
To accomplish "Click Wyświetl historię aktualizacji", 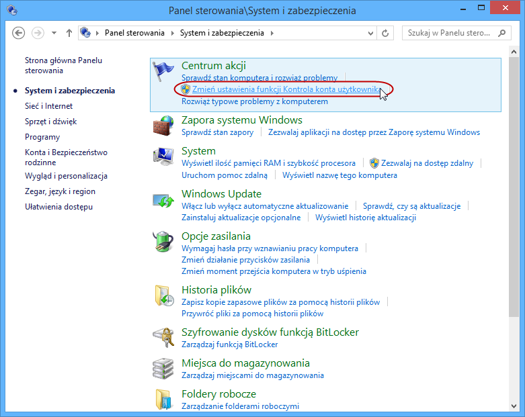I will click(366, 218).
